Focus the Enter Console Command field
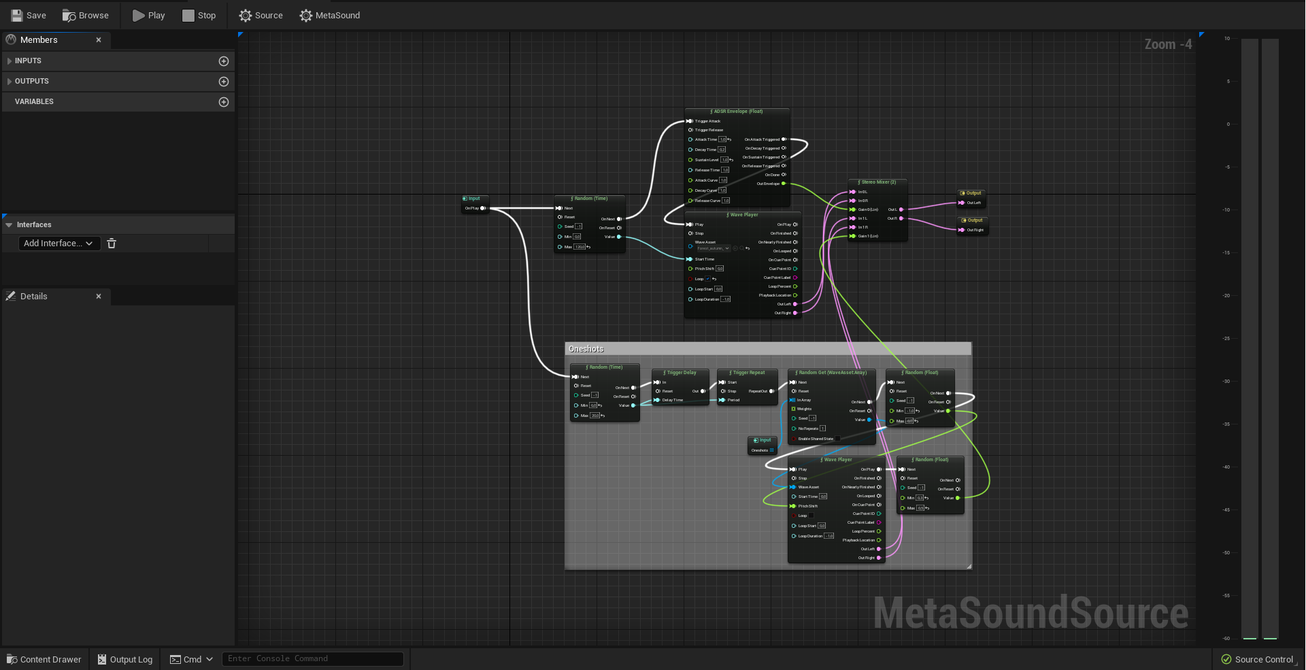Image resolution: width=1306 pixels, height=670 pixels. pos(313,658)
